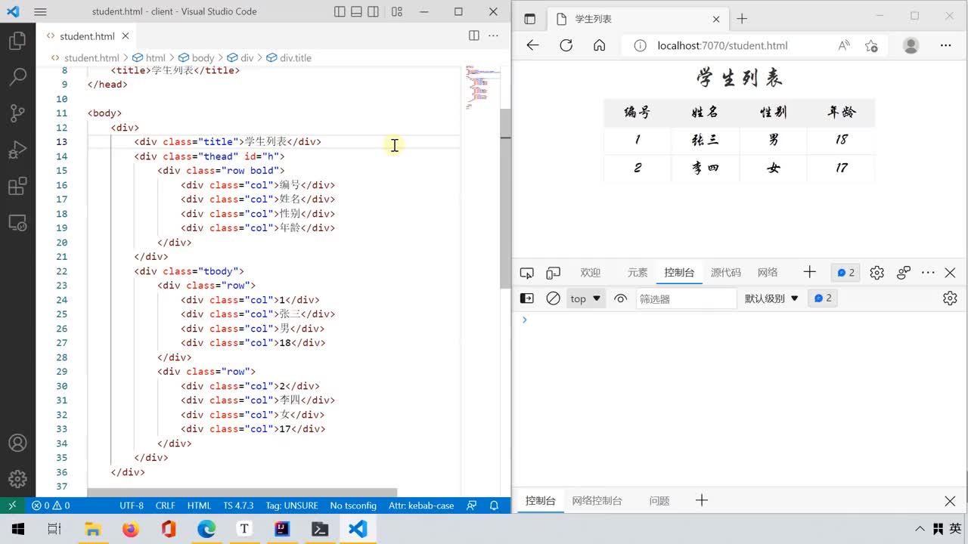Click the editor horizontal scrollbar thumb
Image resolution: width=968 pixels, height=544 pixels.
(242, 493)
